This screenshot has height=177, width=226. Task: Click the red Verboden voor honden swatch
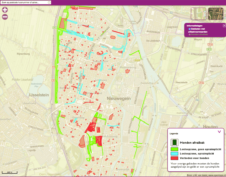point(174,158)
